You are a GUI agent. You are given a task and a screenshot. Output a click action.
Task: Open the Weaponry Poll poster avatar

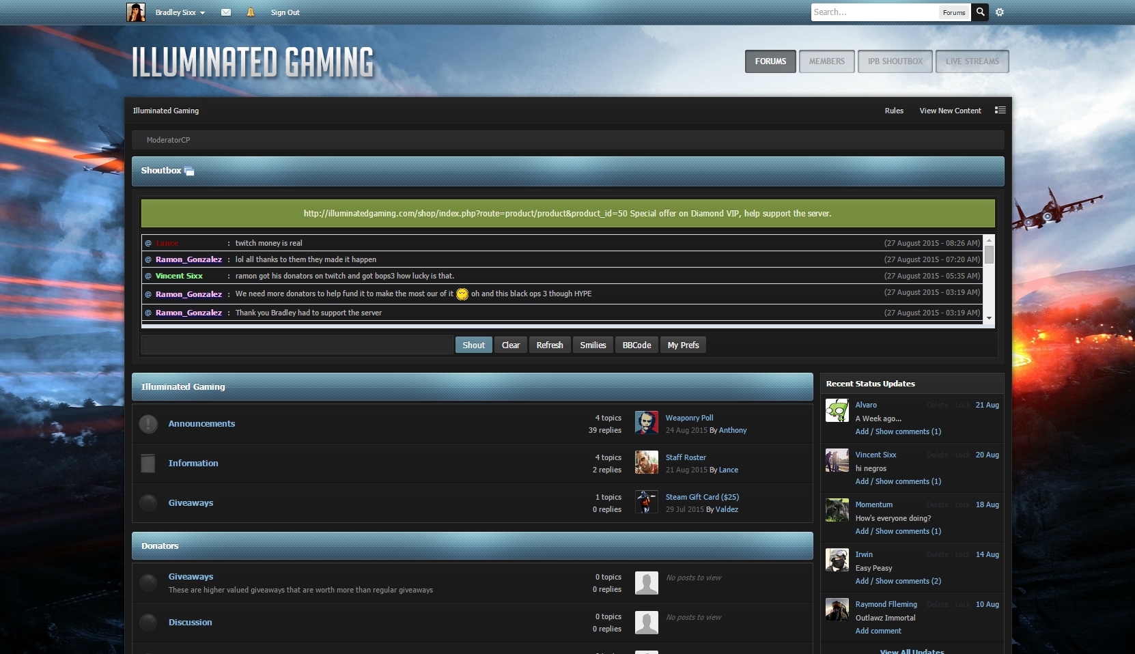647,423
